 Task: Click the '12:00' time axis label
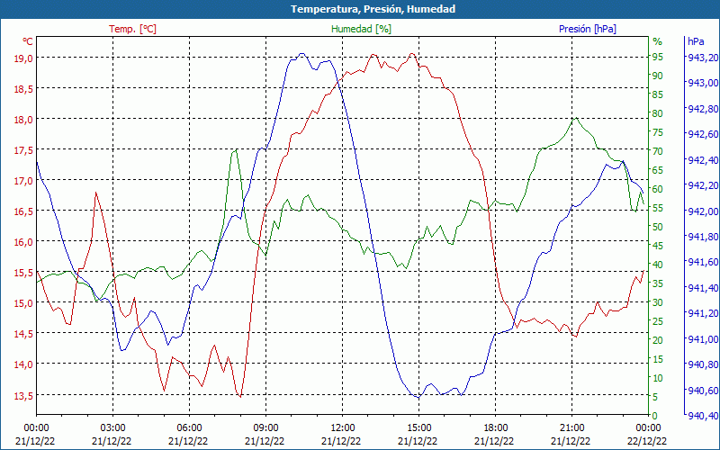(342, 428)
